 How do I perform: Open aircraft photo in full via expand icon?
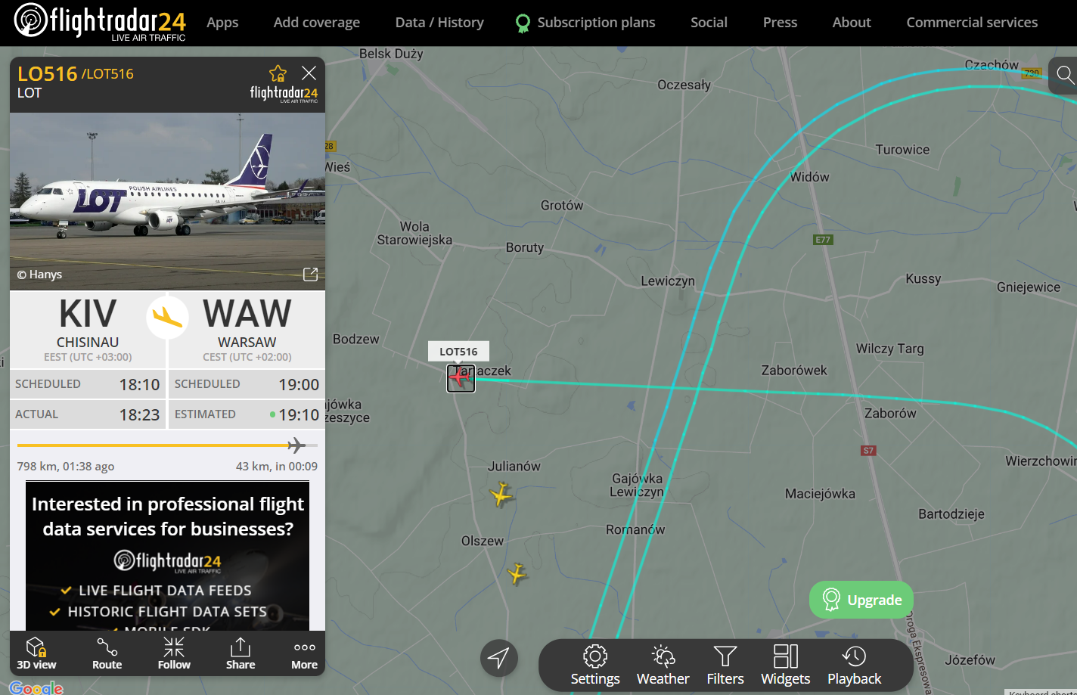point(310,275)
